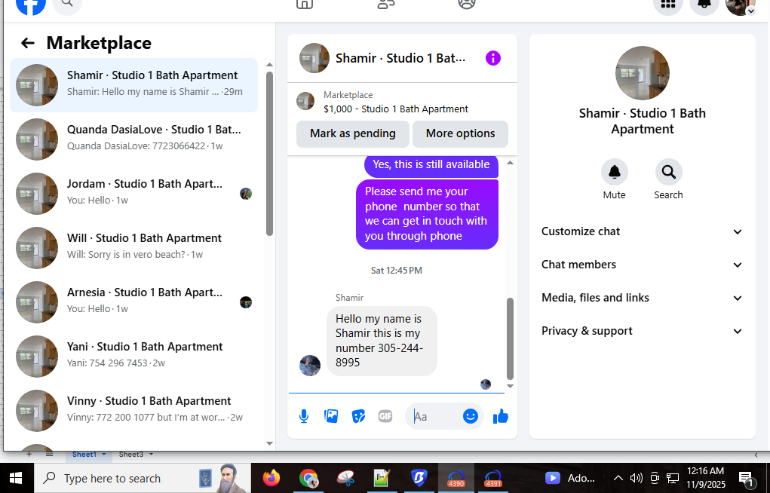770x493 pixels.
Task: Click chat scroll down arrow
Action: click(x=510, y=387)
